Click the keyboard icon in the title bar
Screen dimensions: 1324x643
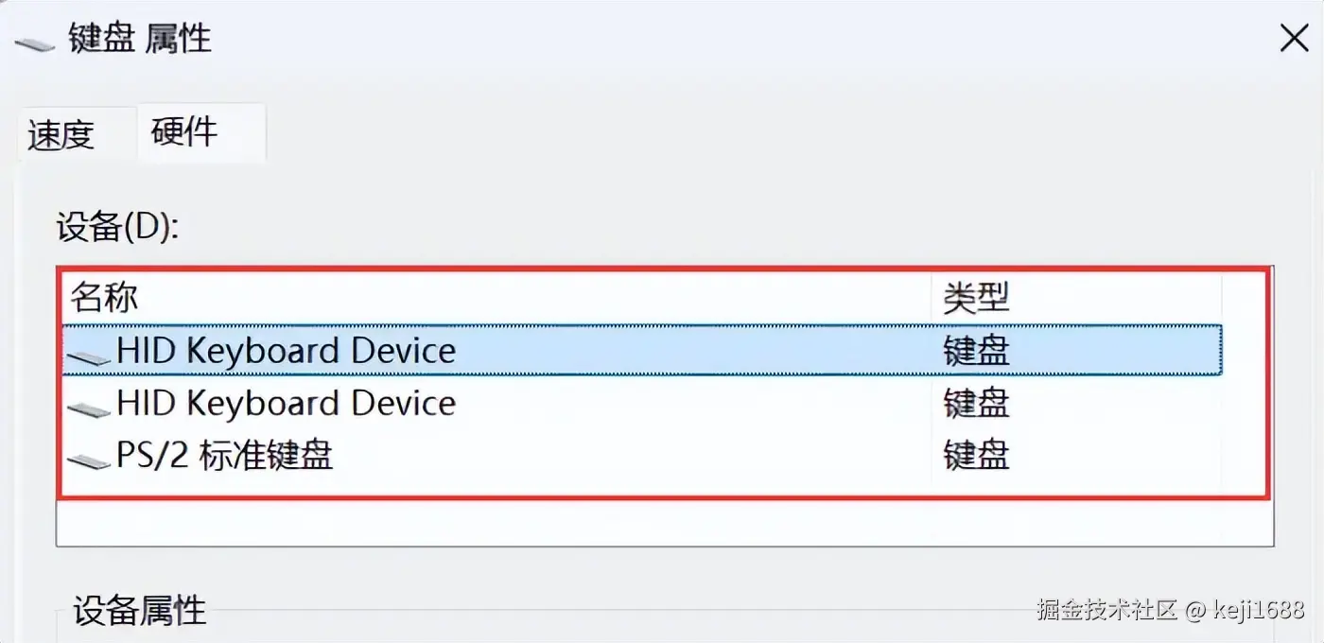(x=34, y=43)
